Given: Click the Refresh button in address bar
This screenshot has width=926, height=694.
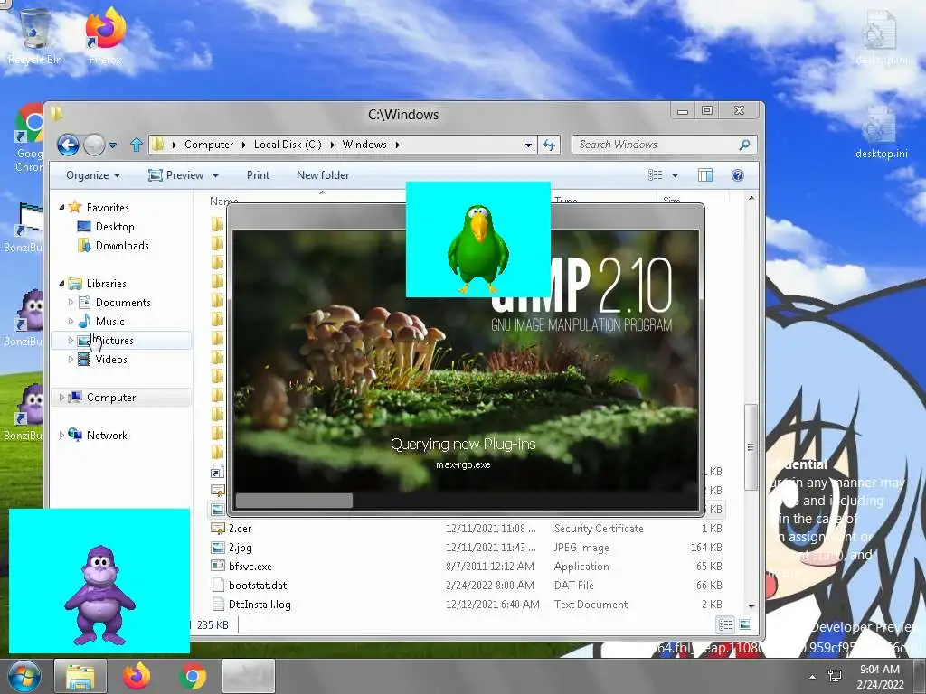Looking at the screenshot, I should (x=549, y=145).
